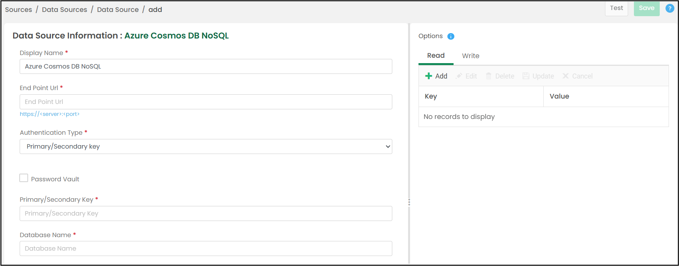
Task: Select the Read options tab
Action: [436, 55]
